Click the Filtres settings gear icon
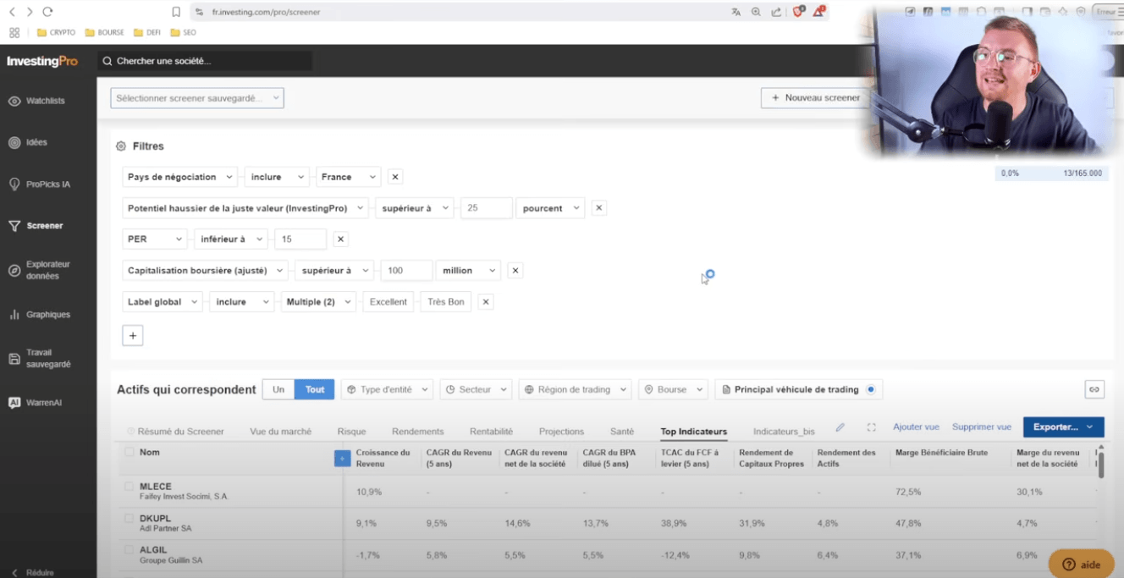 pyautogui.click(x=121, y=146)
